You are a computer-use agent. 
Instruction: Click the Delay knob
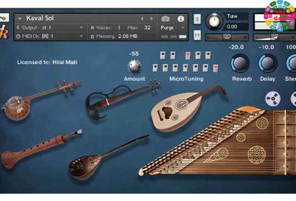[268, 63]
